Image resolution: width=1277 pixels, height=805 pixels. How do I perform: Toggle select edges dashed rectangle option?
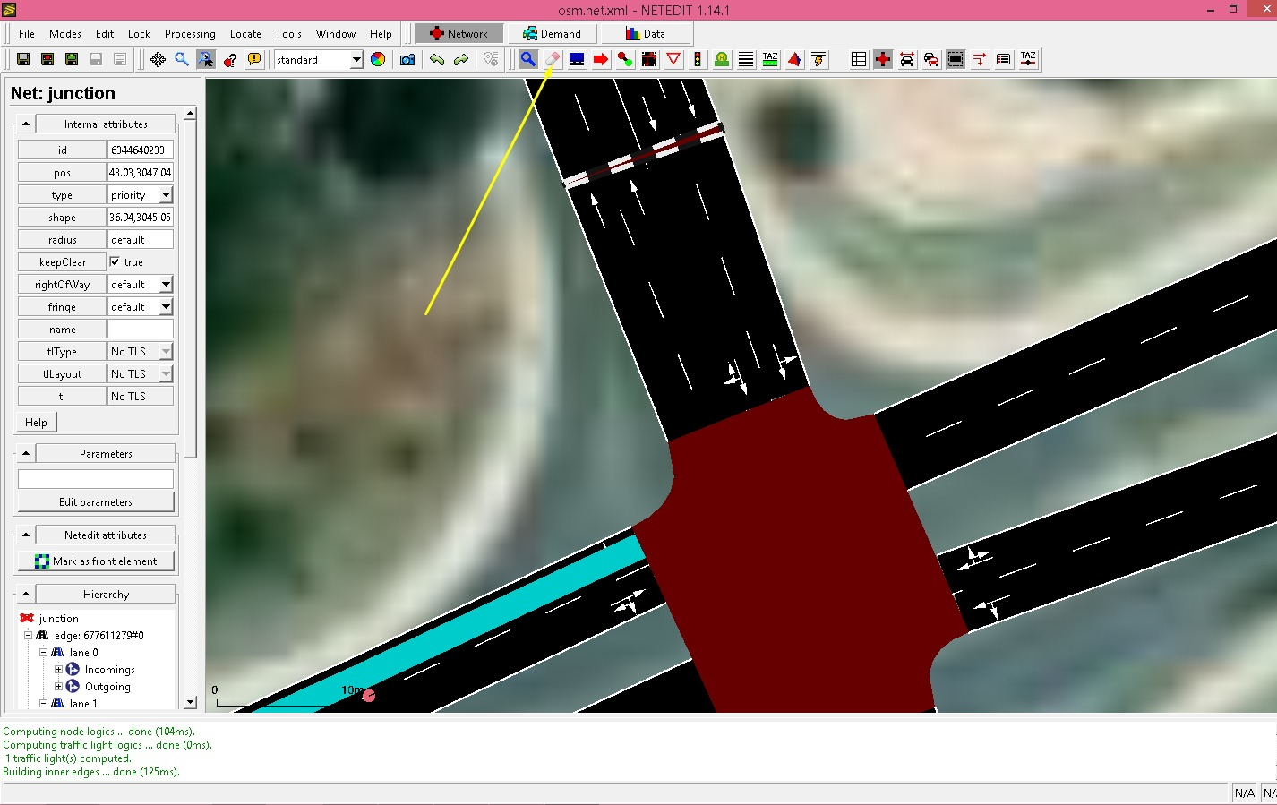[956, 59]
